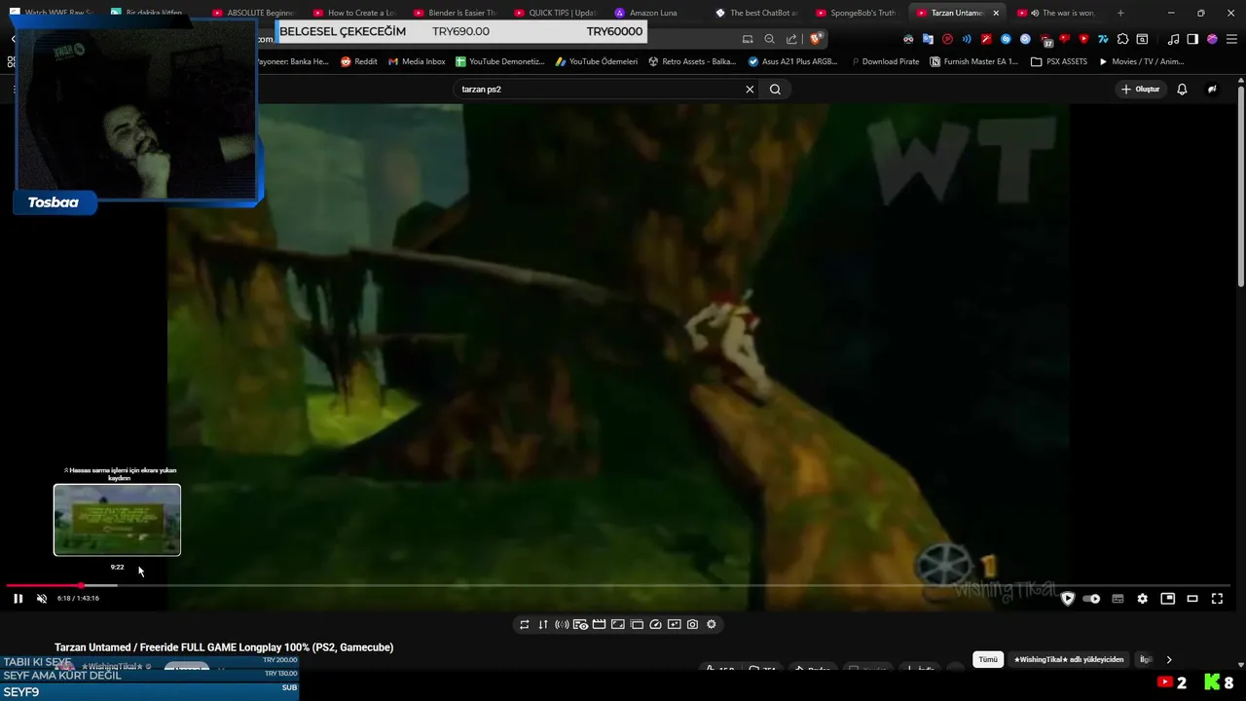Expand the PSX ASSETS bookmark folder
The width and height of the screenshot is (1246, 701).
(1059, 61)
